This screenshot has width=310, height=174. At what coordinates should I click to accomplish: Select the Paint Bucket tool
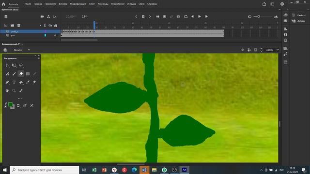(21, 82)
